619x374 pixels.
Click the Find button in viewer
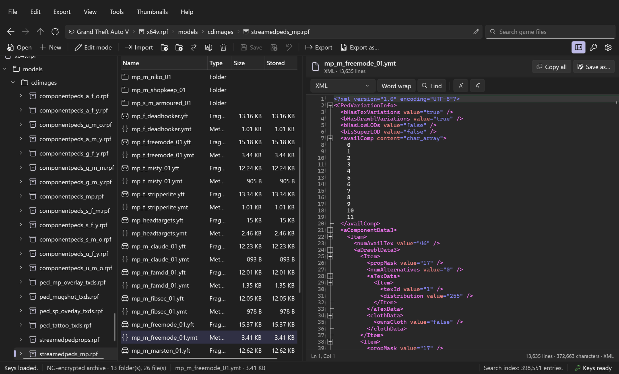(x=432, y=86)
